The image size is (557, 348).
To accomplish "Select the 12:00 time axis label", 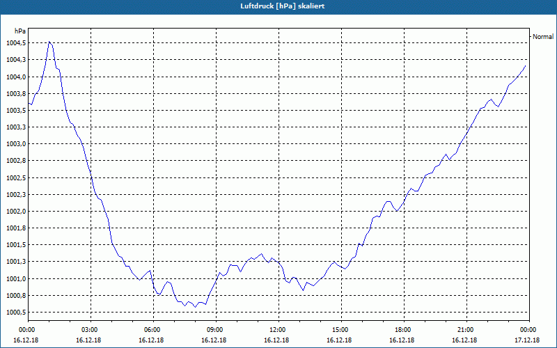I will [277, 330].
